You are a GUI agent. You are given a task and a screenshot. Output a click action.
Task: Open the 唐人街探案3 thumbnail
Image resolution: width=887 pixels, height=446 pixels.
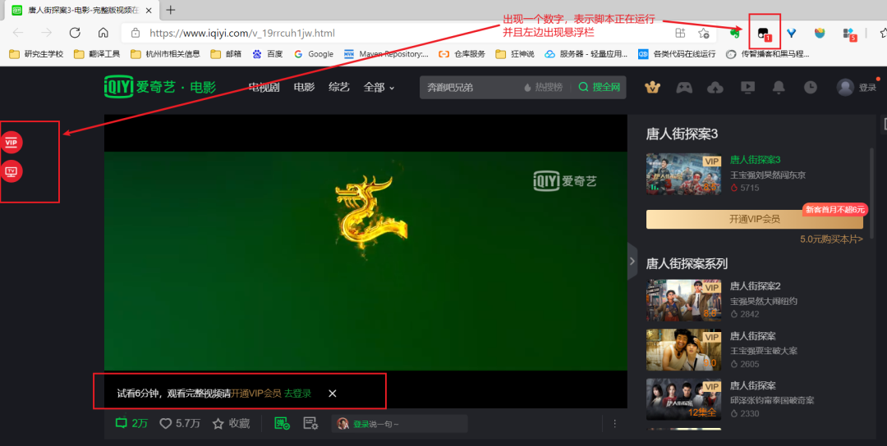point(684,174)
